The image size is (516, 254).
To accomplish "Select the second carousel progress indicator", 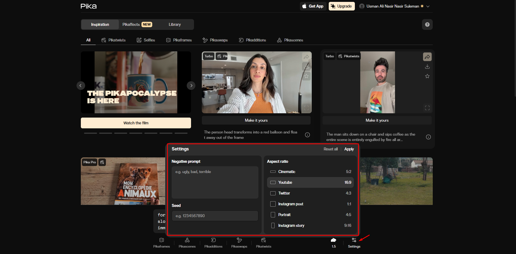I will click(106, 133).
